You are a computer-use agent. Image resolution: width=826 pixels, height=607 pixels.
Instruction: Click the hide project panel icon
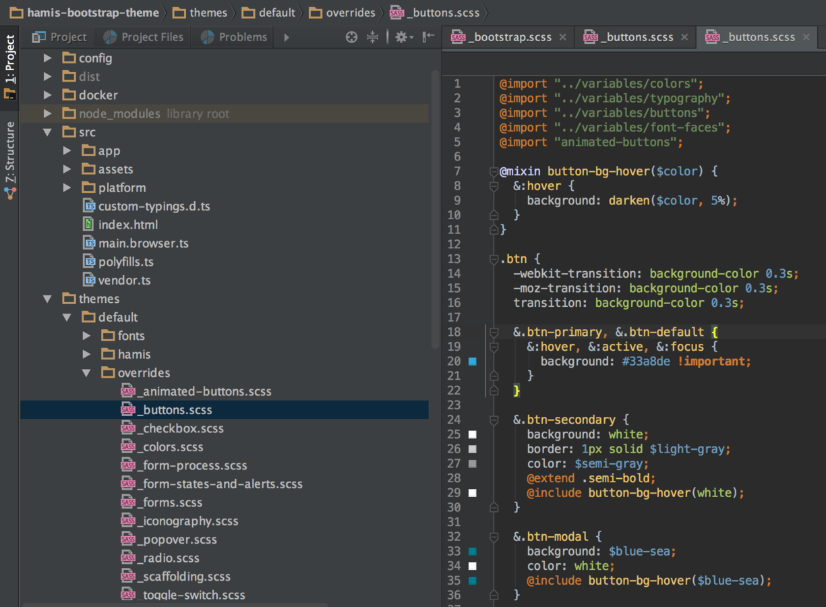428,37
